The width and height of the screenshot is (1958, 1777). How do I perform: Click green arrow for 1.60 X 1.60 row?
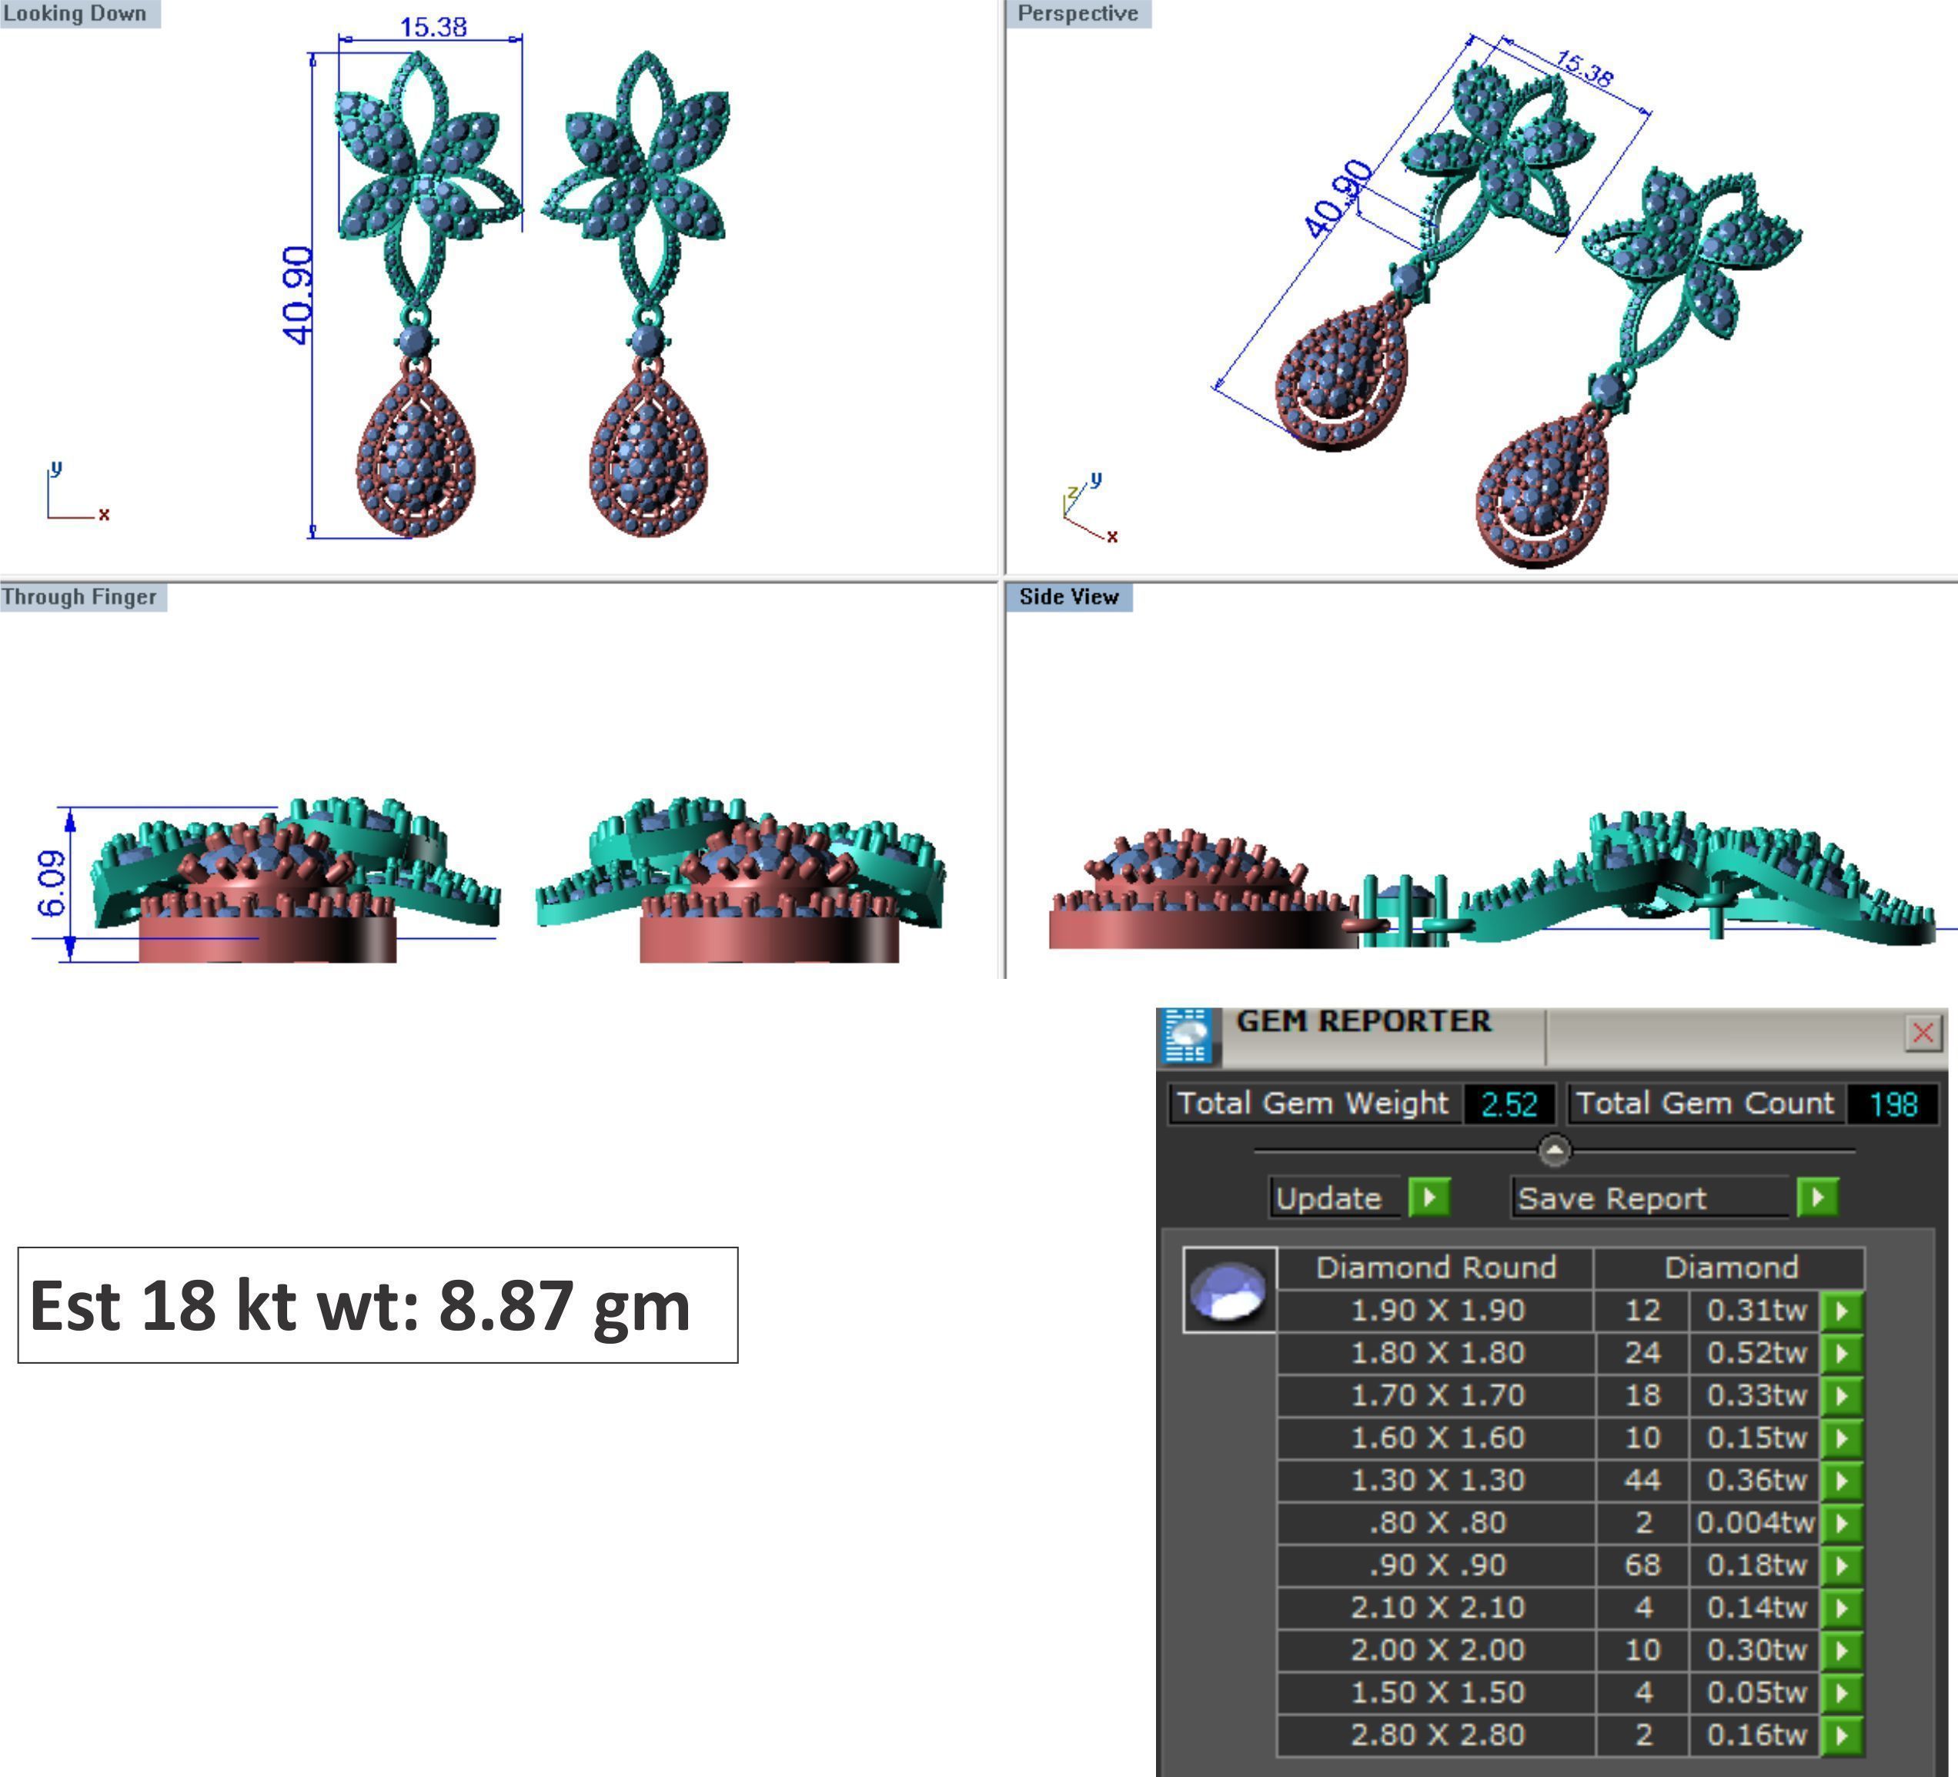[1842, 1438]
